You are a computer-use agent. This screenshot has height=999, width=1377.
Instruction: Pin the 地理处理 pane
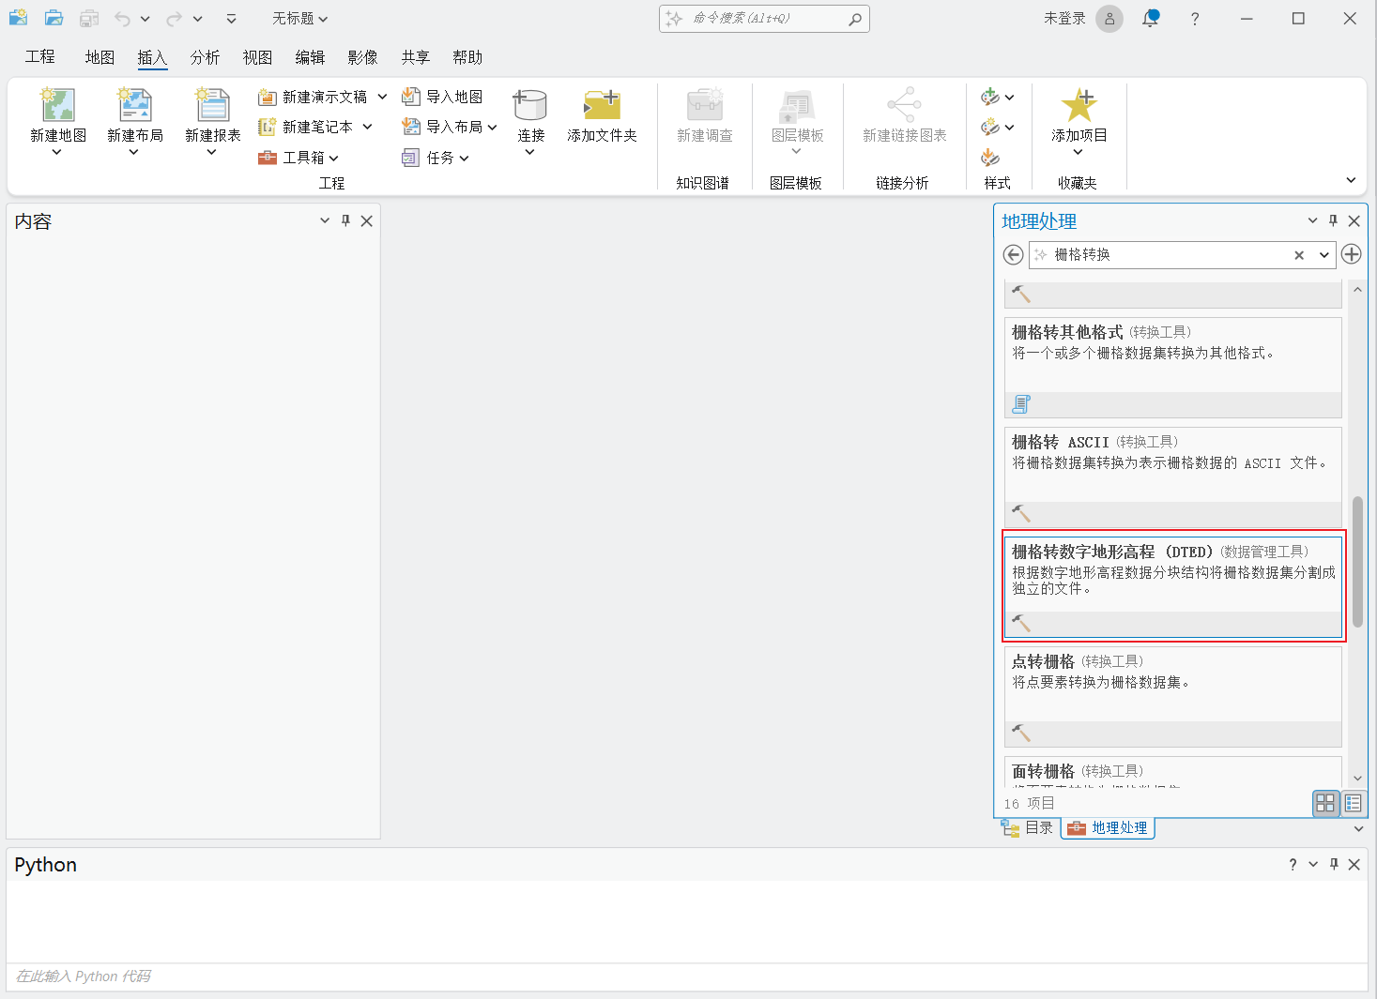tap(1333, 220)
